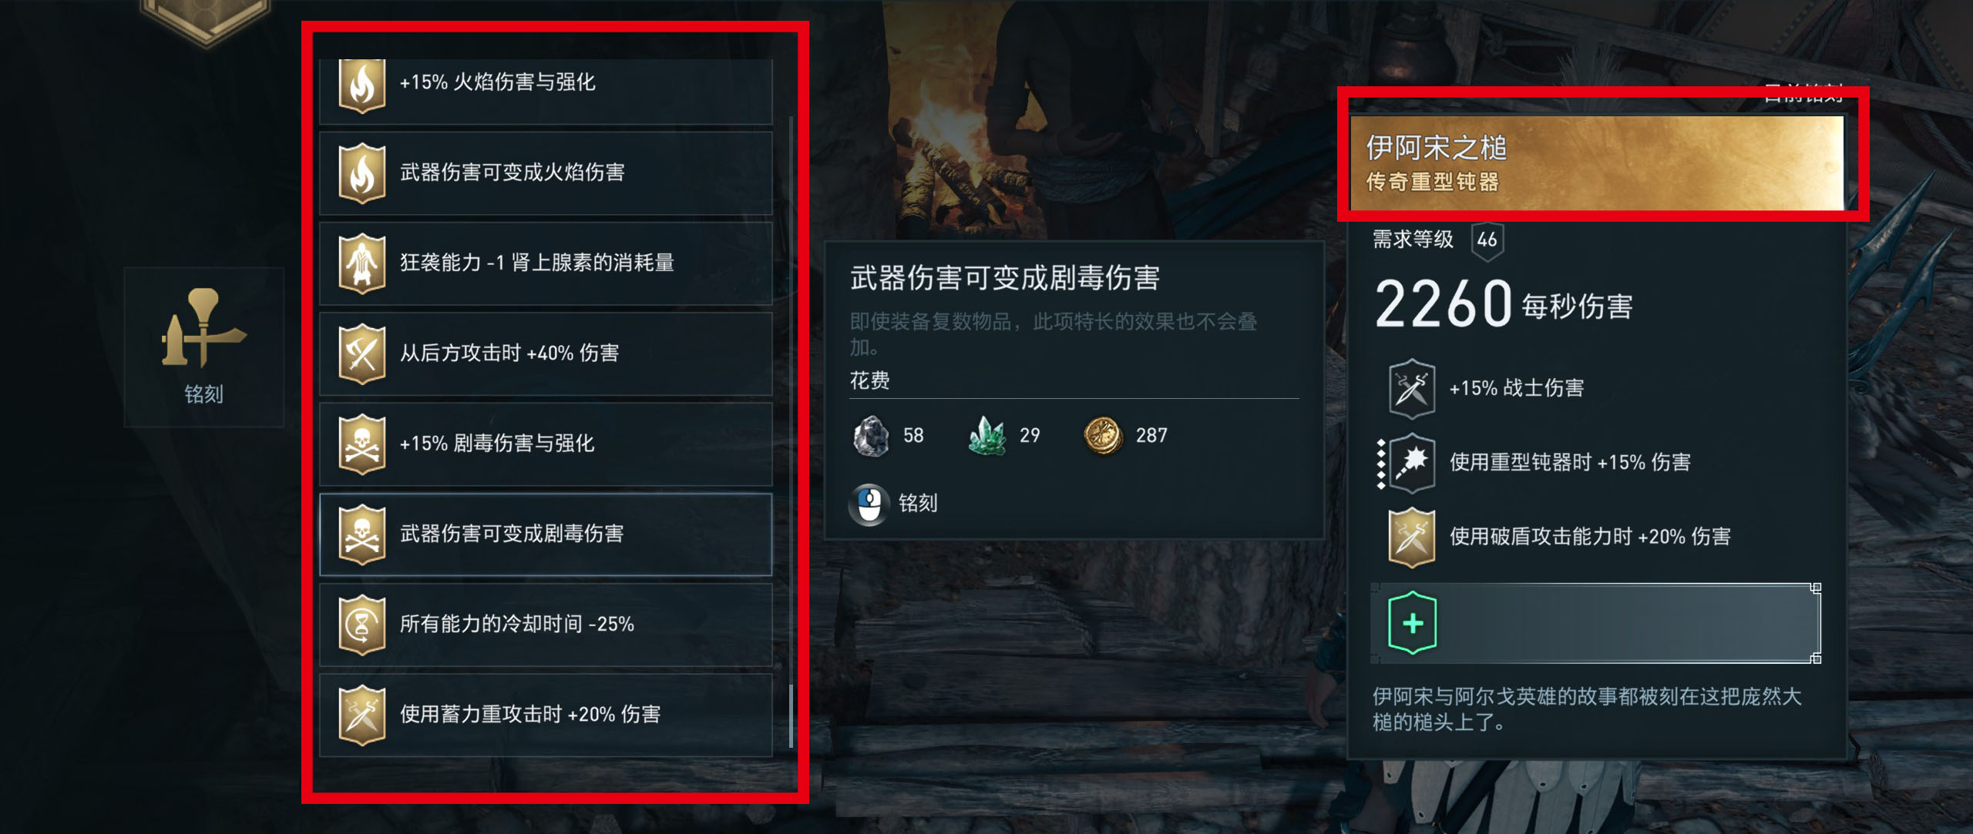Click the engraving list scrollbar thumb
This screenshot has width=1973, height=834.
coord(791,715)
